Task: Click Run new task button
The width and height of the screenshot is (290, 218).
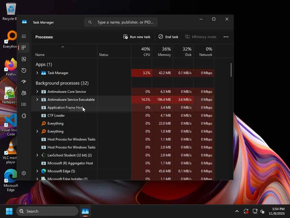Action: (x=137, y=37)
